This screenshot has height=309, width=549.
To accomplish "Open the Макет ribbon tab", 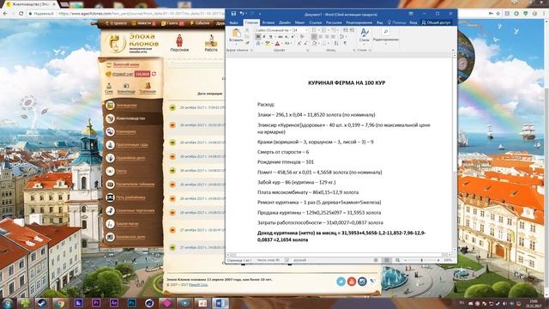I will tap(299, 22).
